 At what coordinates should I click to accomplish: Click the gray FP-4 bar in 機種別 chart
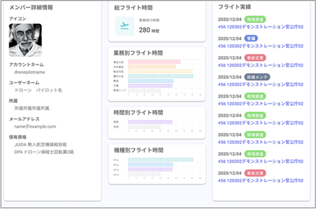pos(144,174)
